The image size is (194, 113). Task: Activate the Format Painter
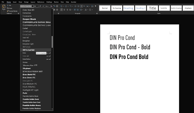[12, 11]
